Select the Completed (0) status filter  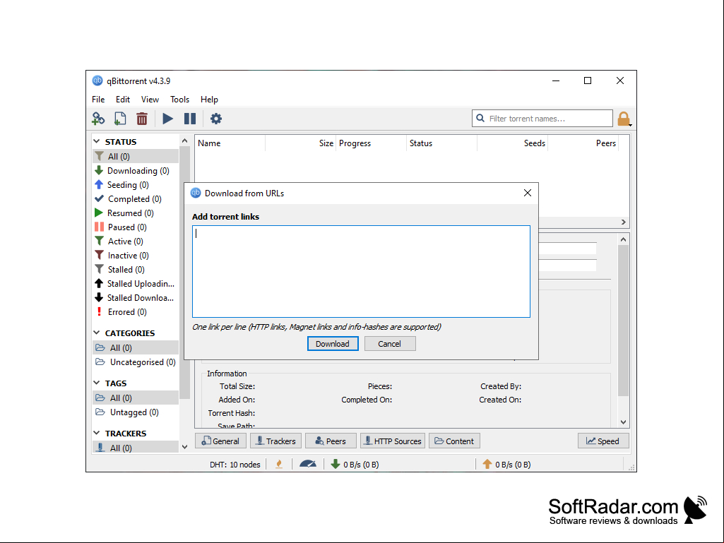[x=136, y=199]
